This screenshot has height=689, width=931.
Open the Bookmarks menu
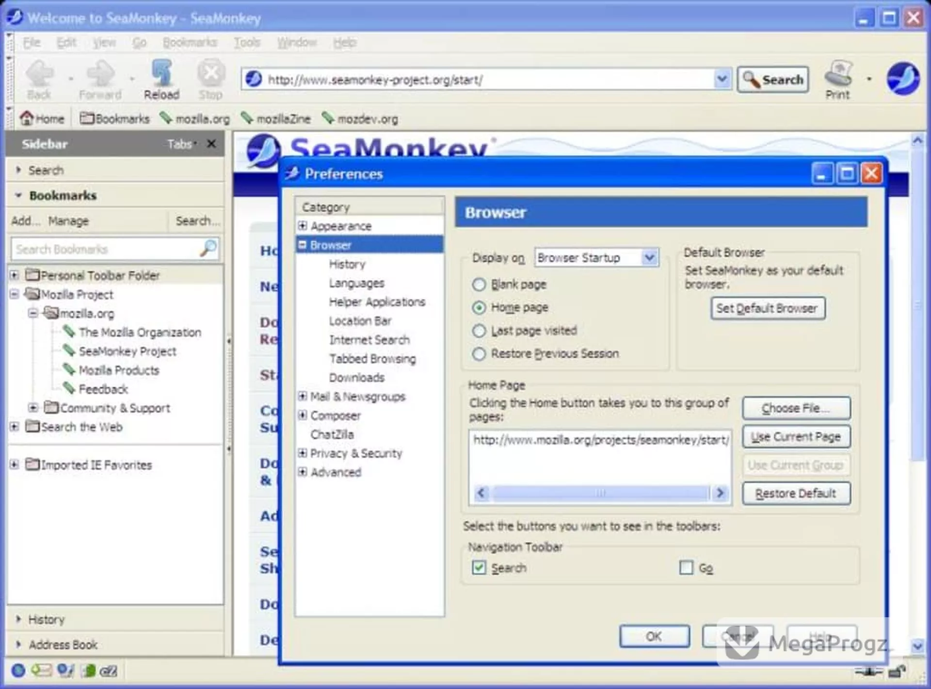pos(190,43)
